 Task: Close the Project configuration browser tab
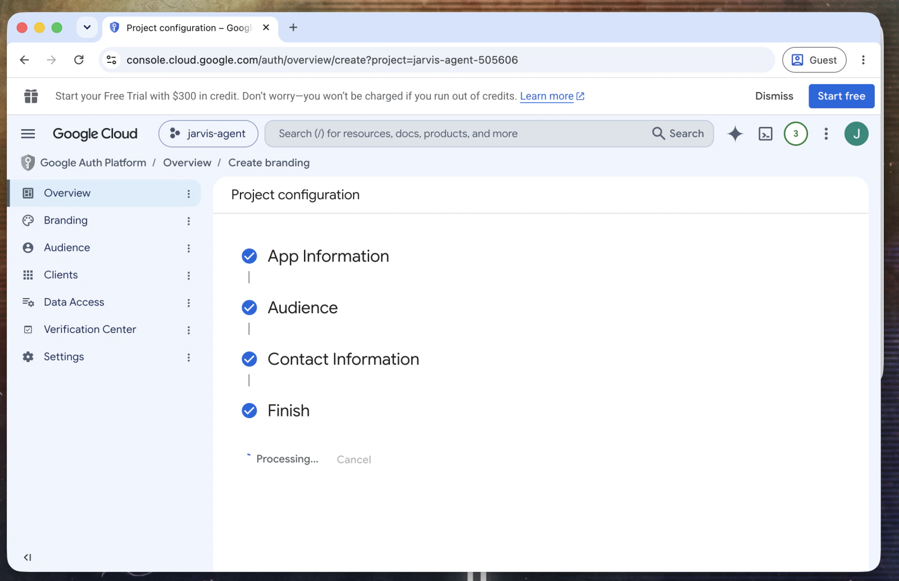(266, 28)
